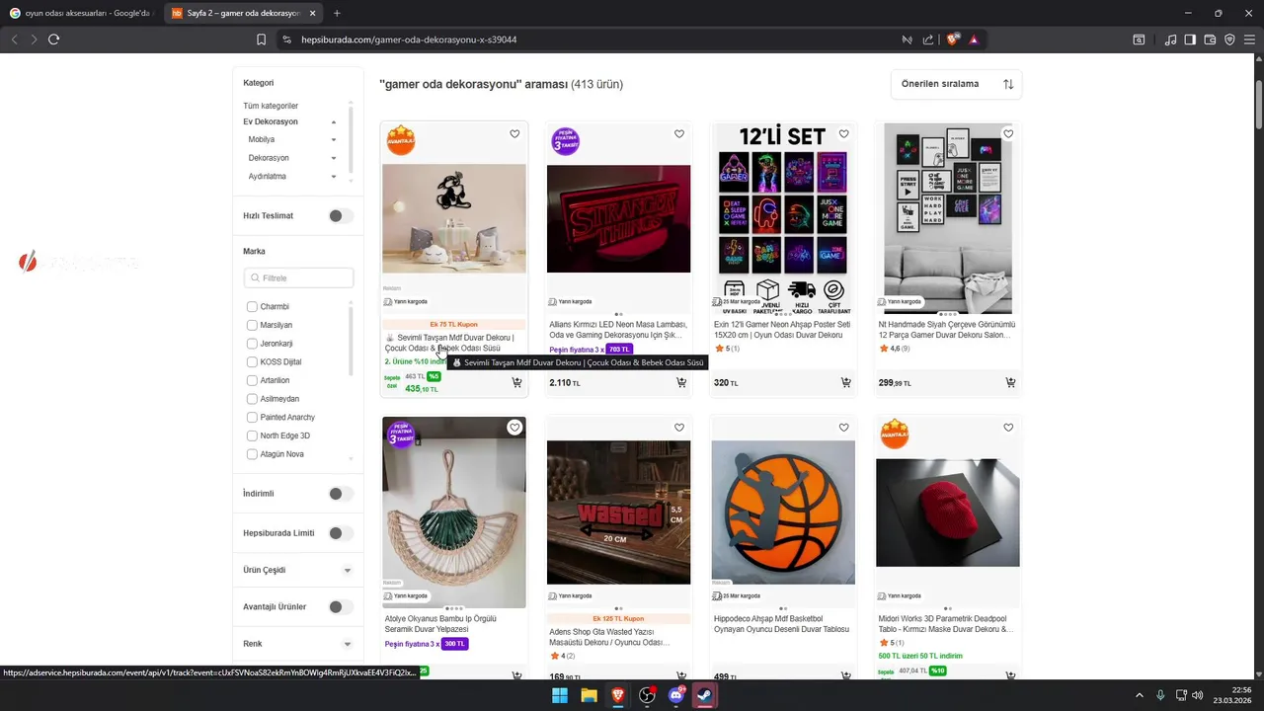The image size is (1264, 711).
Task: Type in the brand Filtrele search box
Action: point(298,278)
